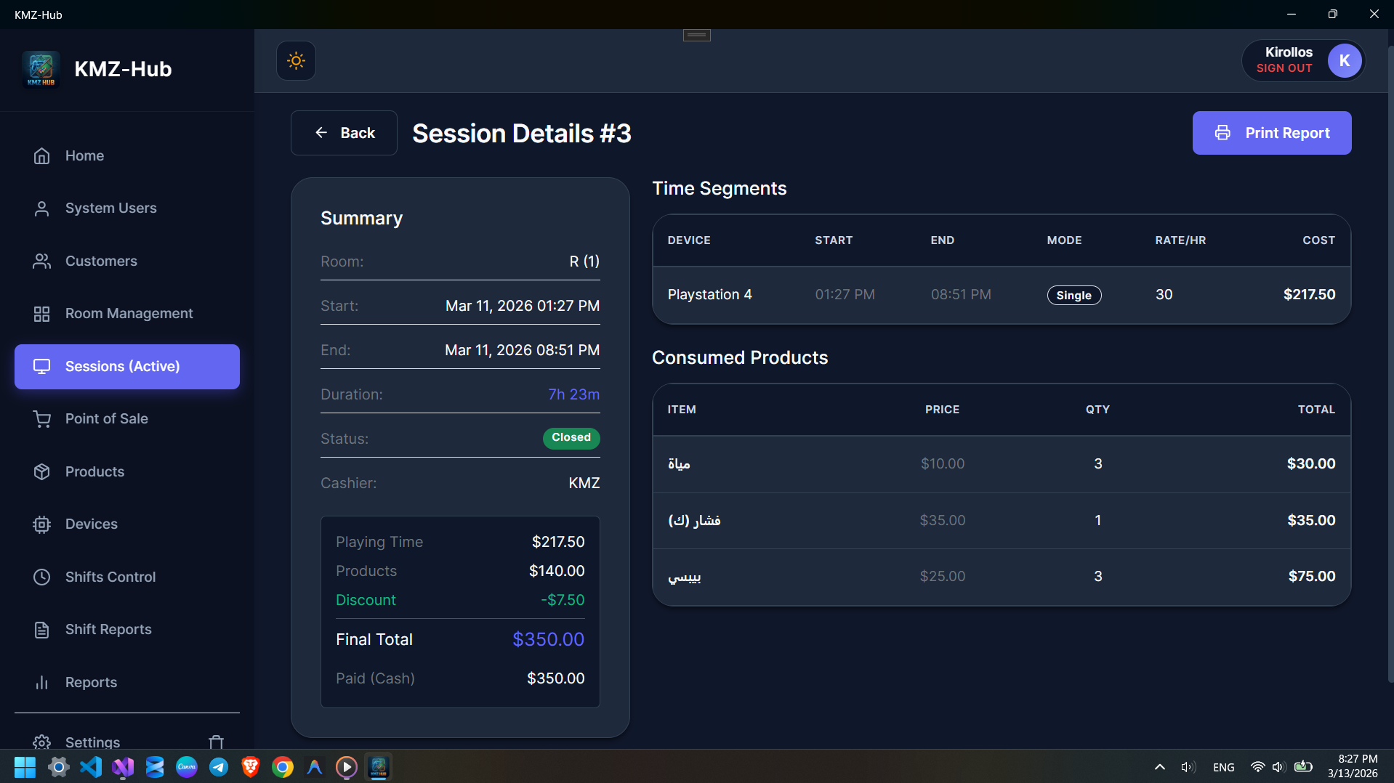Click the trash icon near Settings
1394x783 pixels.
[x=216, y=742]
